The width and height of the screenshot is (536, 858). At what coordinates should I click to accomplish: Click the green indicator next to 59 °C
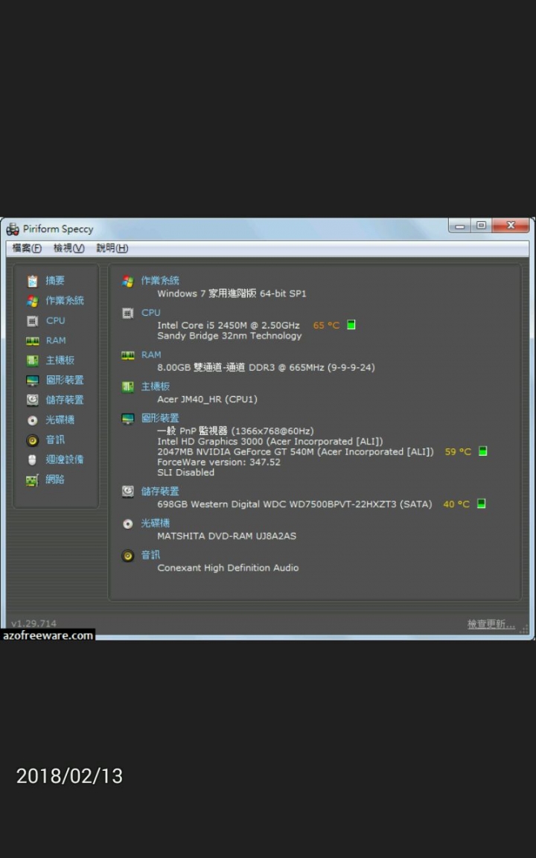[483, 451]
